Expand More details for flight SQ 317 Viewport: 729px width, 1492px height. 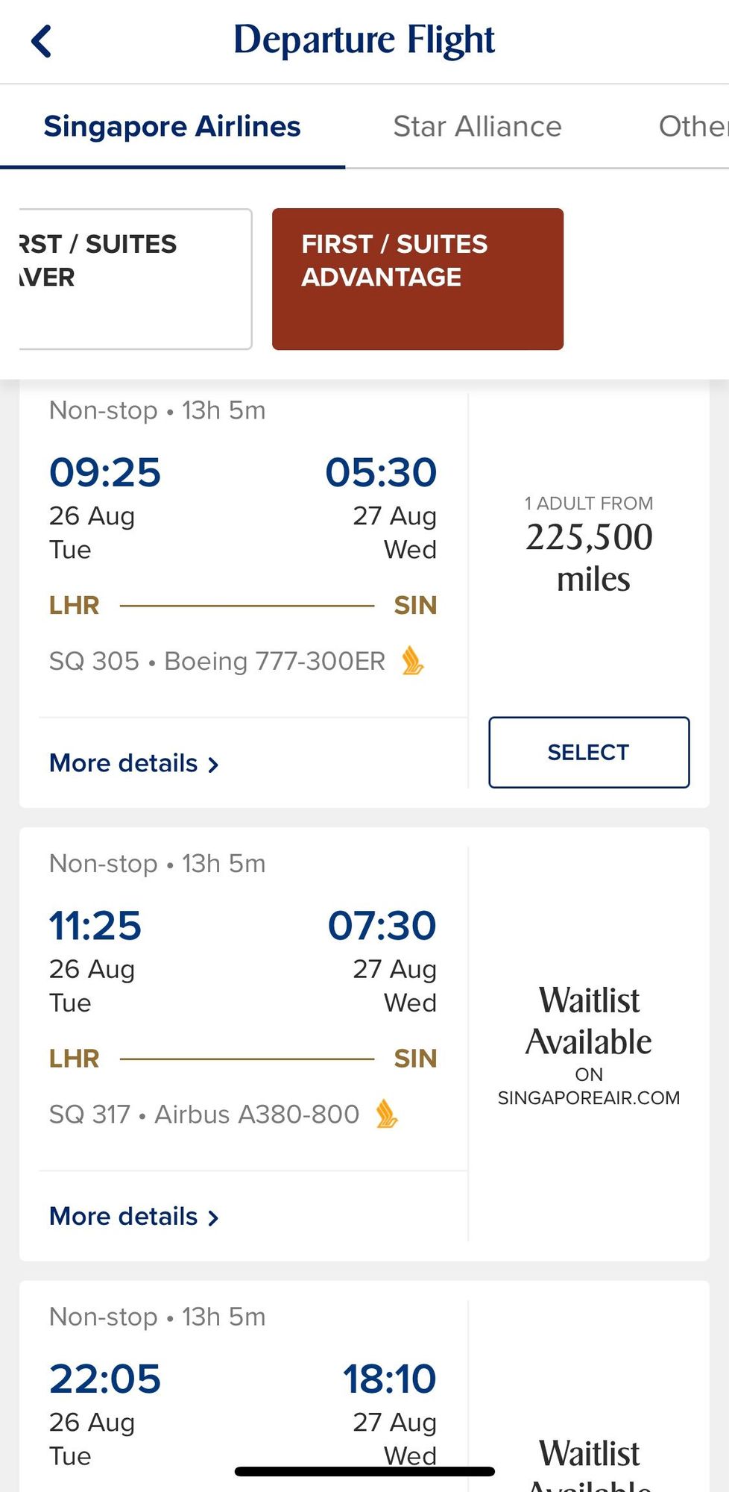(x=124, y=1217)
